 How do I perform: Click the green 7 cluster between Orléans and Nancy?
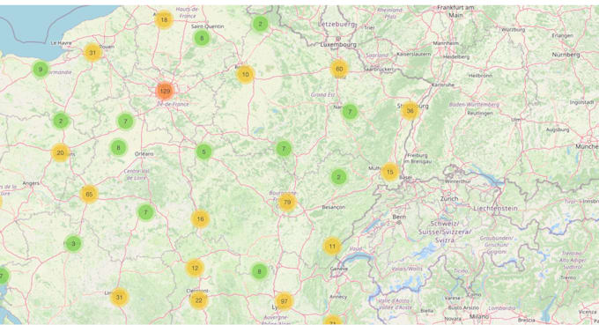(284, 149)
